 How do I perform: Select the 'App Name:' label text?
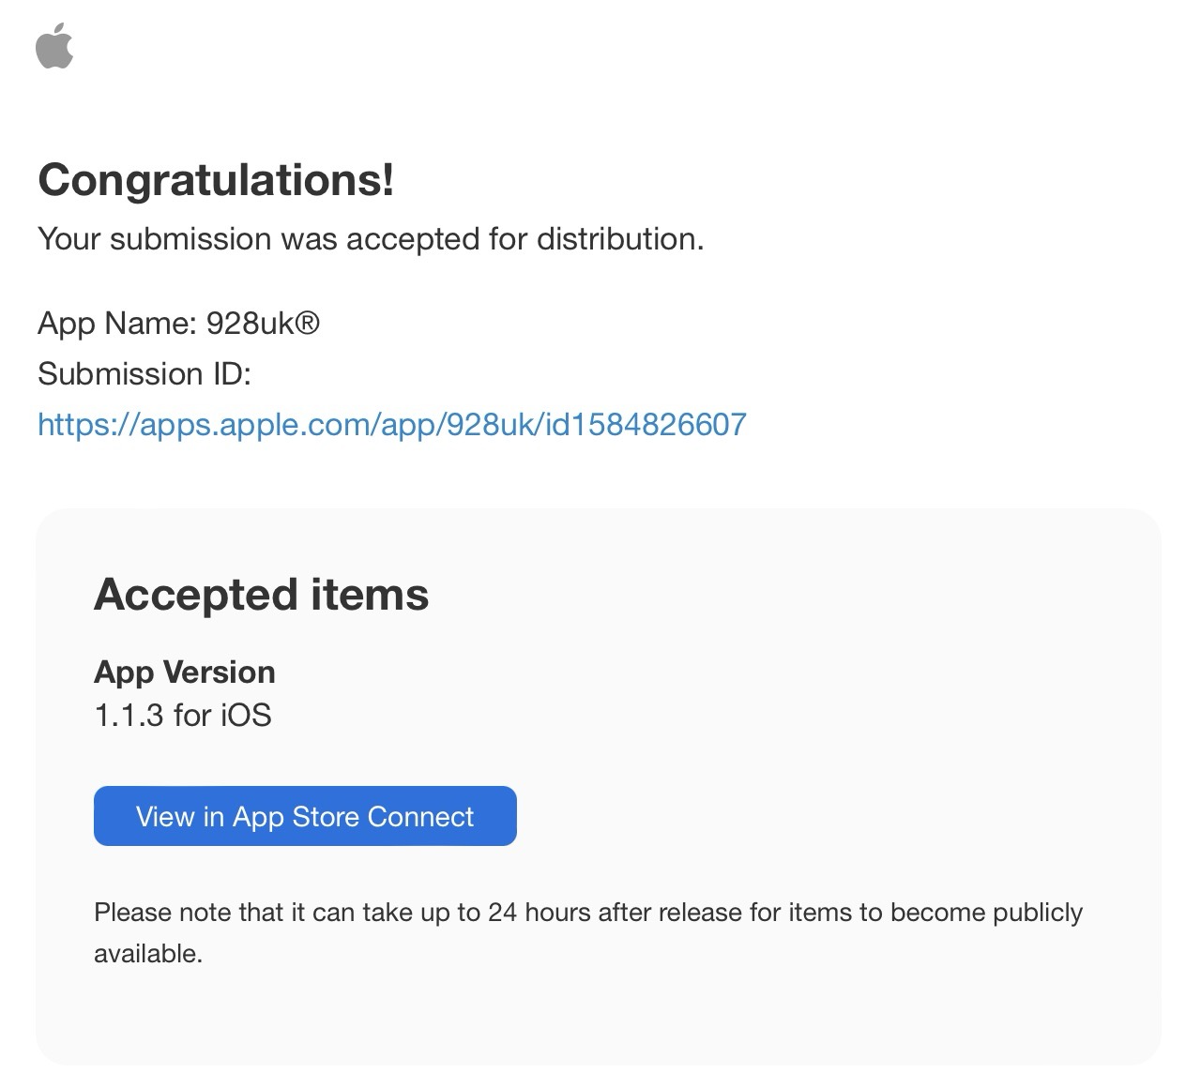(x=116, y=324)
